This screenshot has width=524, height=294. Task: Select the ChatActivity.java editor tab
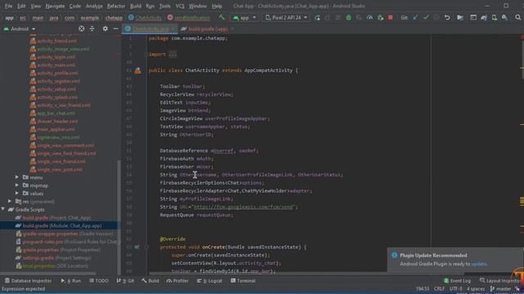151,29
